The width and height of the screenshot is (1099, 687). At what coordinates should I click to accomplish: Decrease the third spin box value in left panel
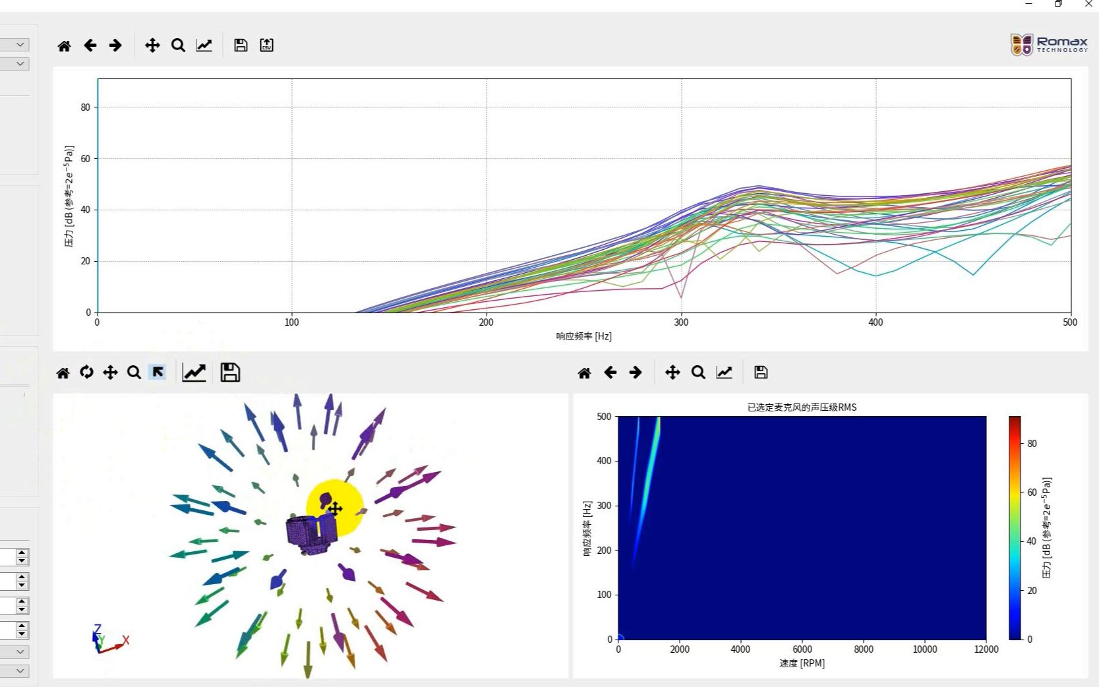tap(22, 609)
